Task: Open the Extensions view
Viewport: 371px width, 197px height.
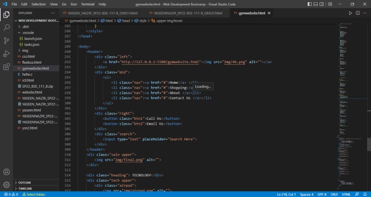Action: (7, 66)
